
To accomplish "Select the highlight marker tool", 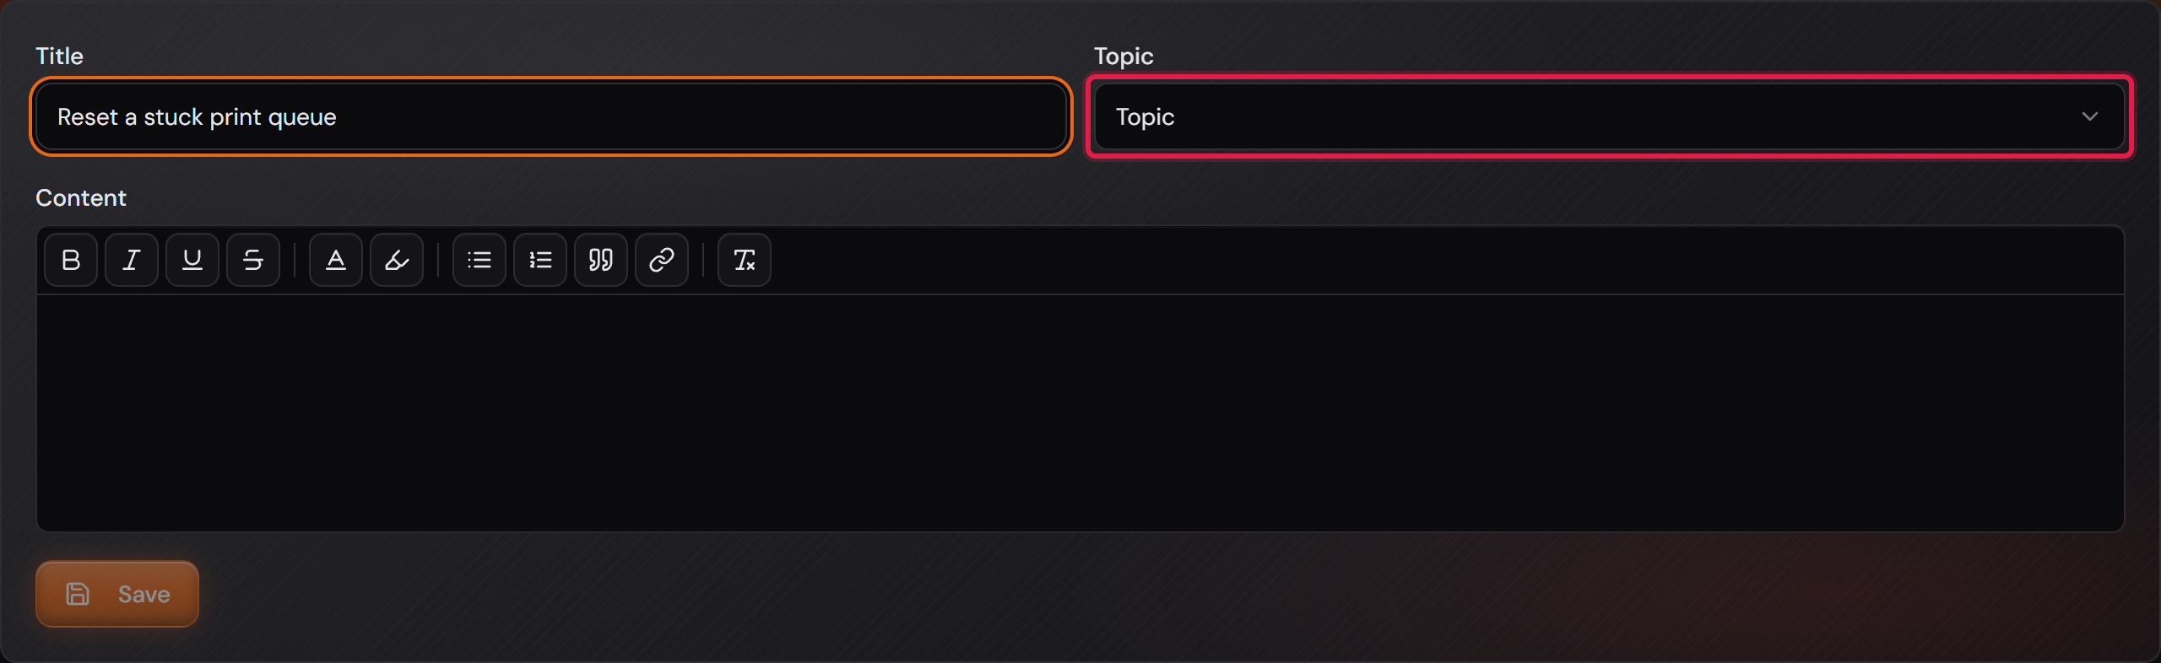I will [x=397, y=260].
